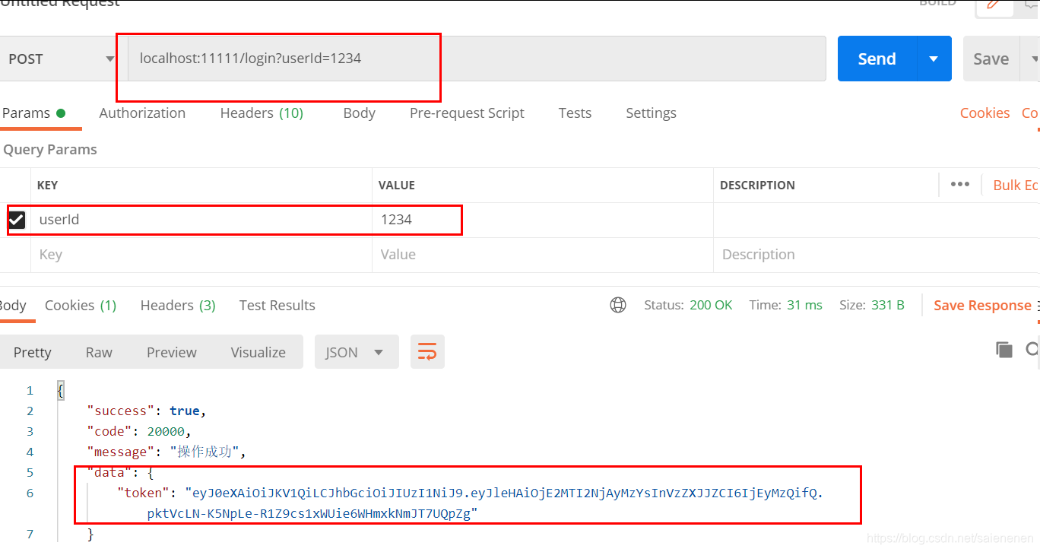Open the request Headers (10) tab
This screenshot has height=552, width=1040.
(x=262, y=113)
